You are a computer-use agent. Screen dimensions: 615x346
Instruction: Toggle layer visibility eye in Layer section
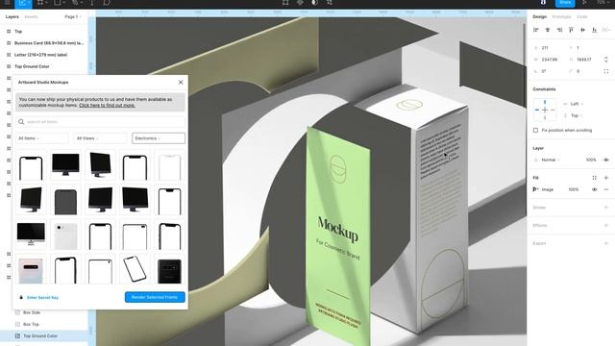pyautogui.click(x=606, y=161)
